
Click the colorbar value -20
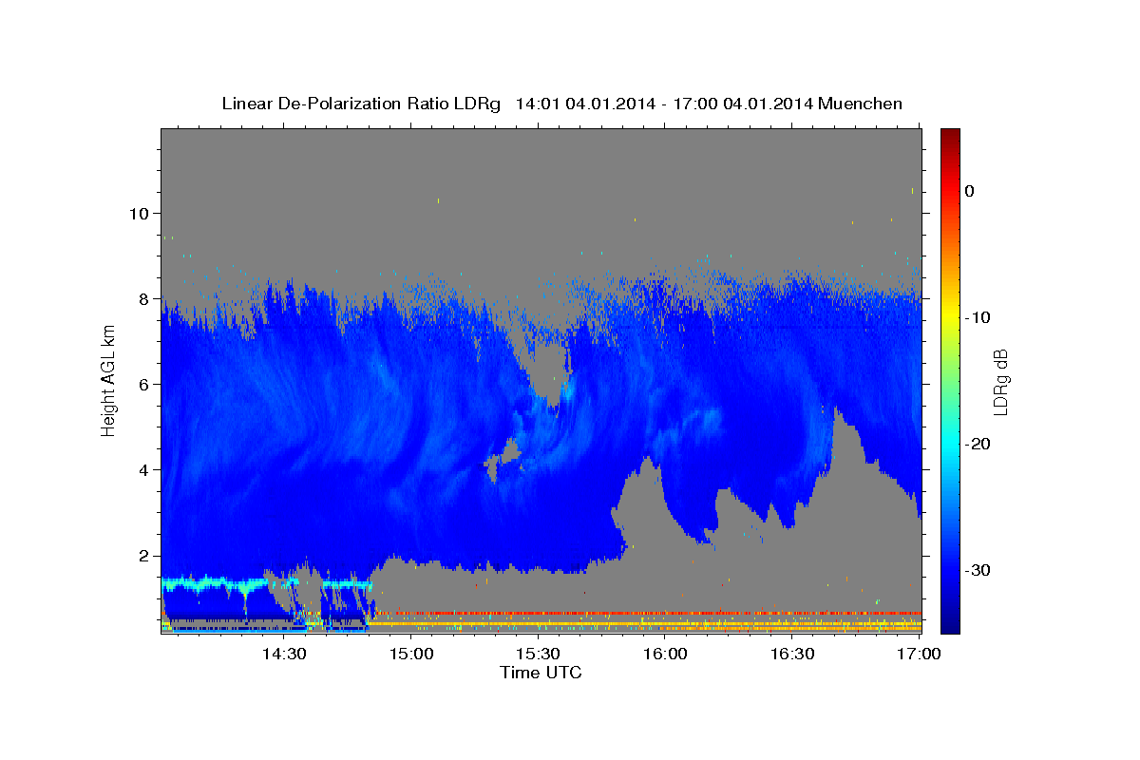pos(978,444)
